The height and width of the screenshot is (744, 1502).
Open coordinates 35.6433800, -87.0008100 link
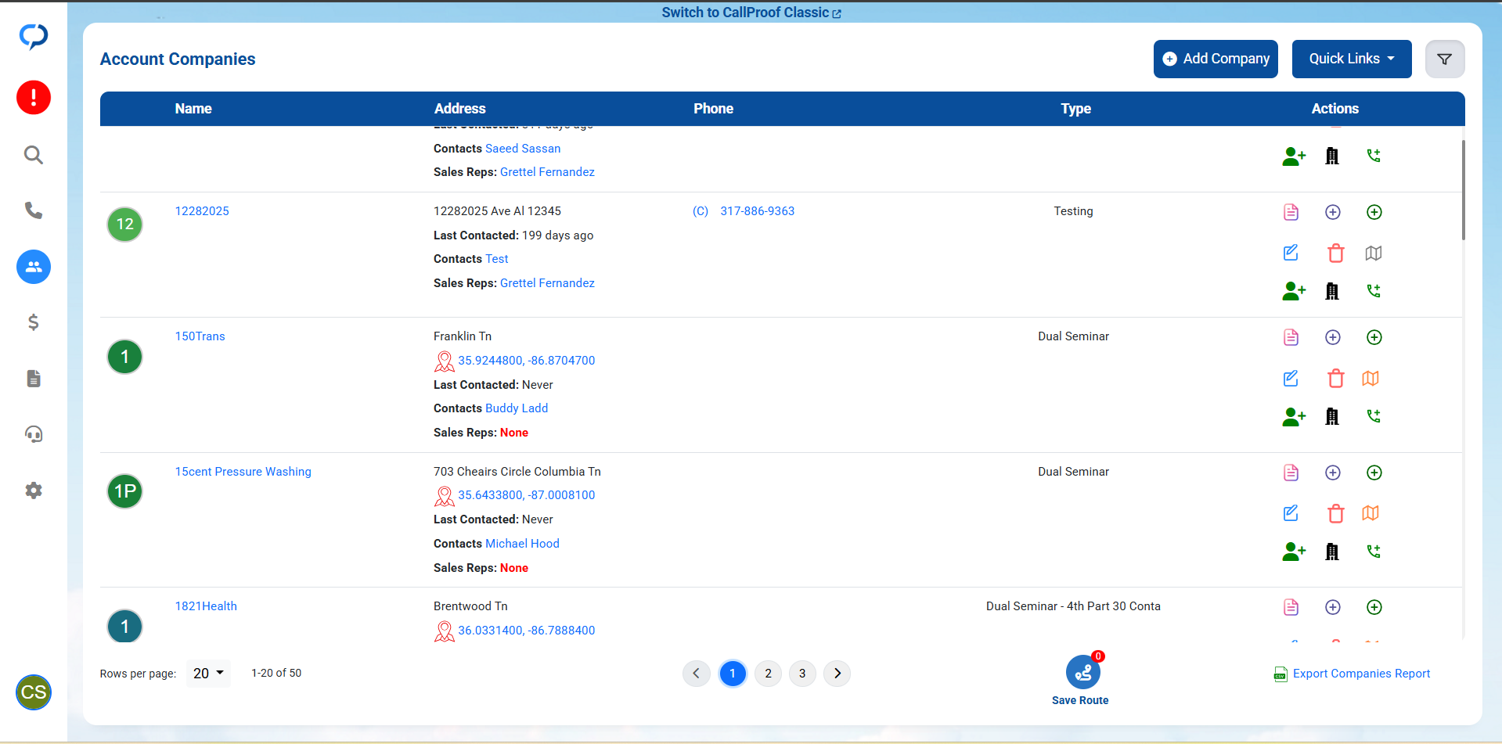click(527, 495)
